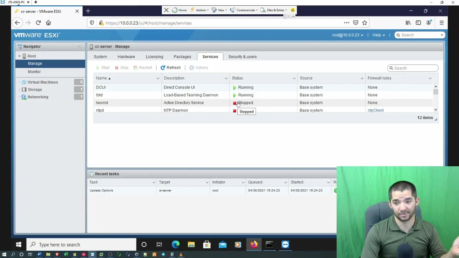Open TeamViewer from taskbar

(285, 244)
